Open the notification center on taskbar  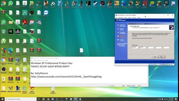point(176,99)
